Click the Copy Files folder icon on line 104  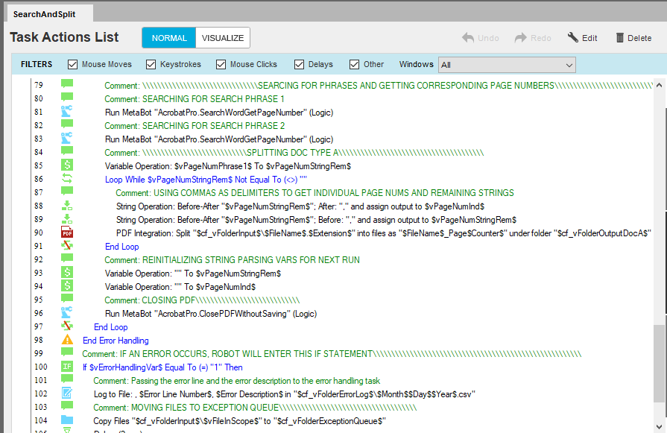(67, 421)
